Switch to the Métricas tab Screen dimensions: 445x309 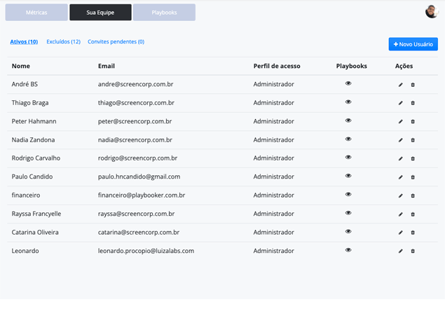36,12
